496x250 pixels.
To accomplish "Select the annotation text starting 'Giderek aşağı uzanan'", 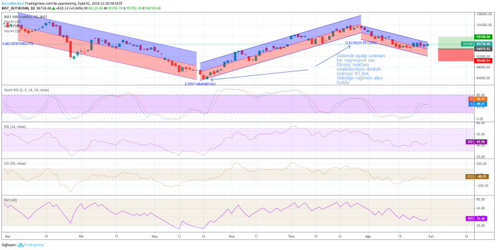I will tap(360, 69).
